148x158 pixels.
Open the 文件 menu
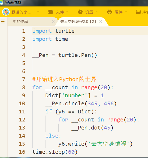coord(60,12)
